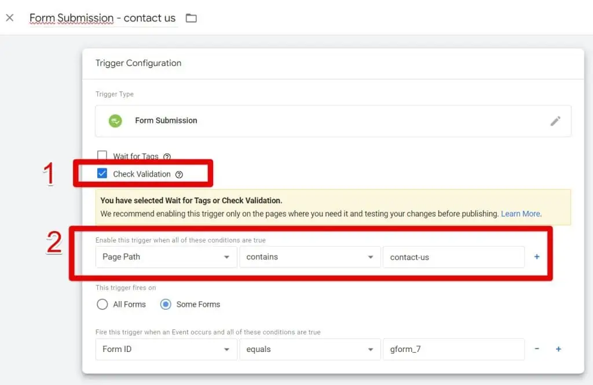
Task: Open the equals operator dropdown
Action: click(x=310, y=349)
